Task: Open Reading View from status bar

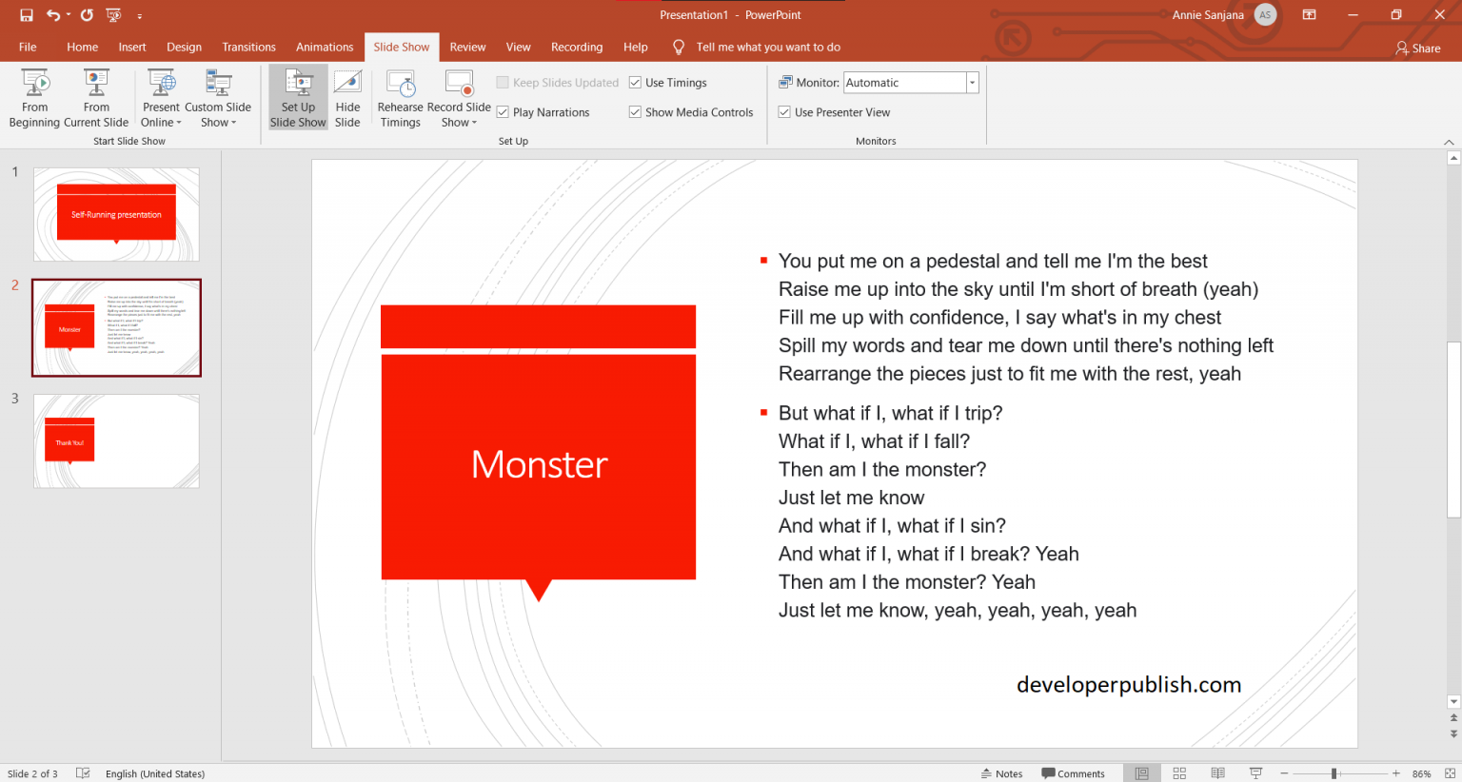Action: (x=1217, y=772)
